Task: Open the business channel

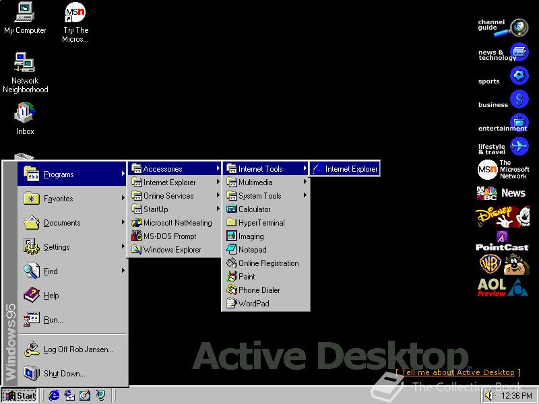Action: 503,100
